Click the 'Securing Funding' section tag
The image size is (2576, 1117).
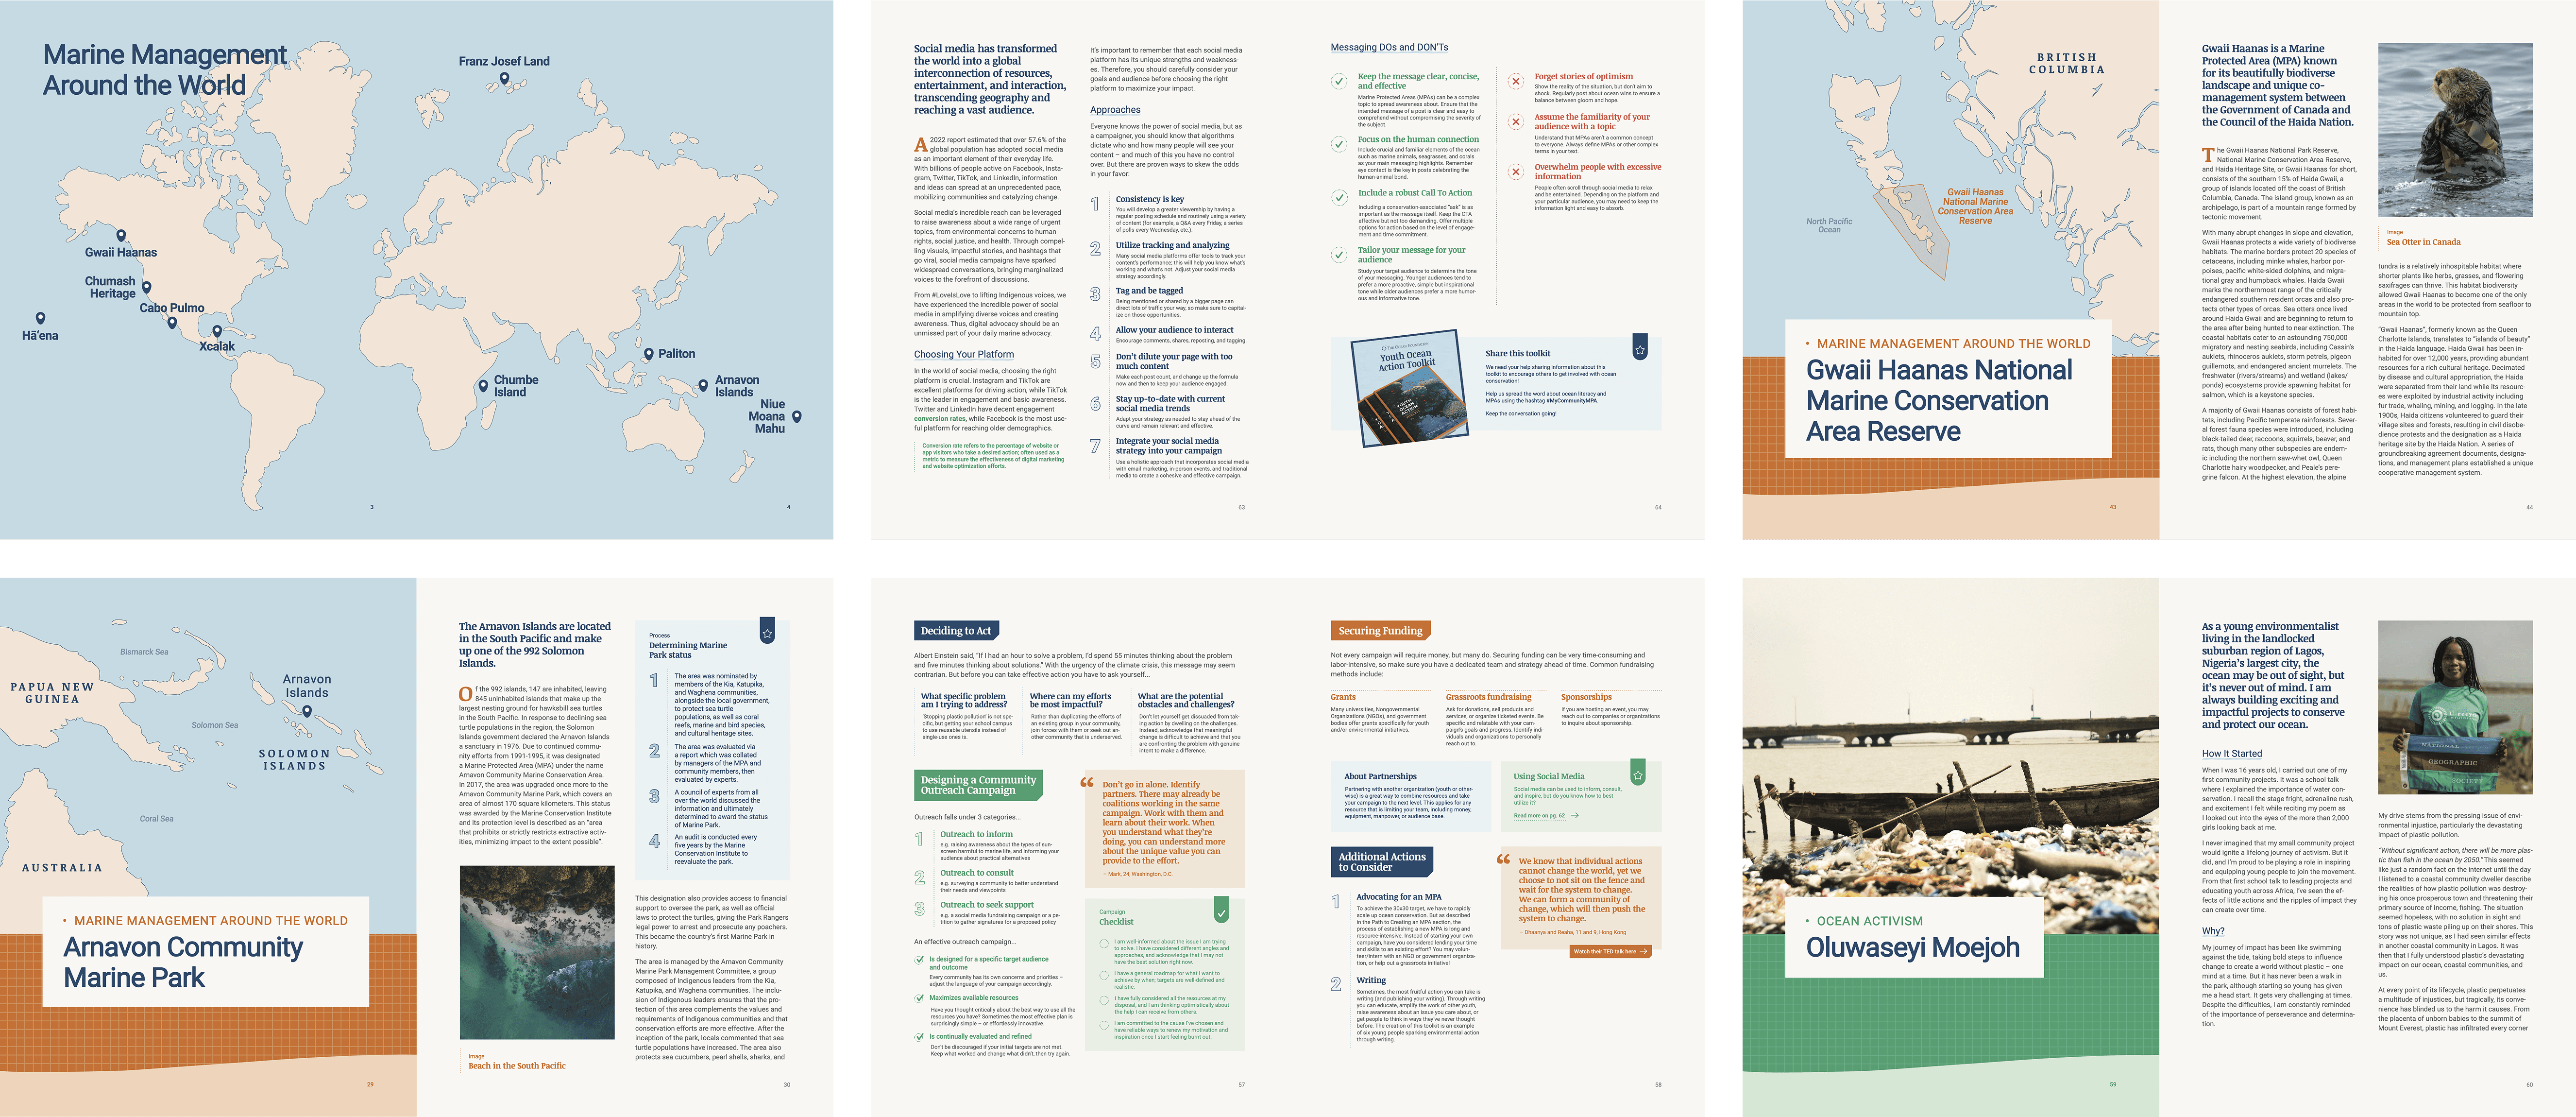1381,631
